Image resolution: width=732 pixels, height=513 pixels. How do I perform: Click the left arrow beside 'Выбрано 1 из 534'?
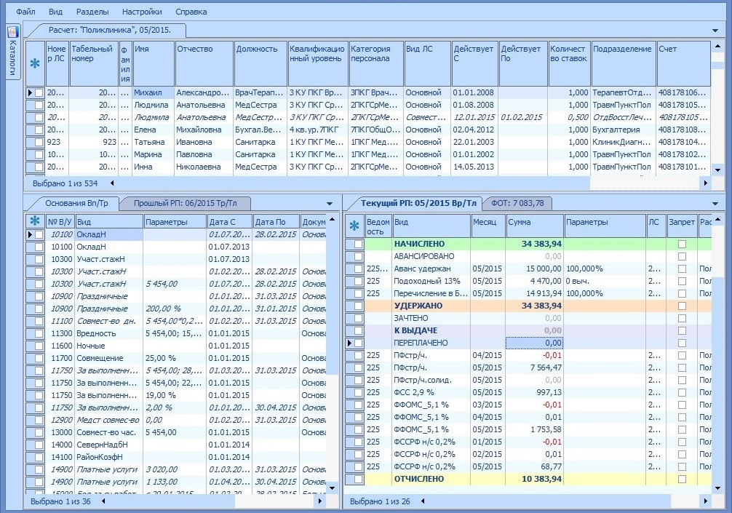pyautogui.click(x=112, y=183)
